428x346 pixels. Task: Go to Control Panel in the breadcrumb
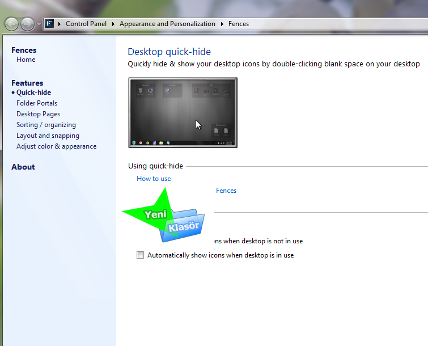(x=86, y=24)
